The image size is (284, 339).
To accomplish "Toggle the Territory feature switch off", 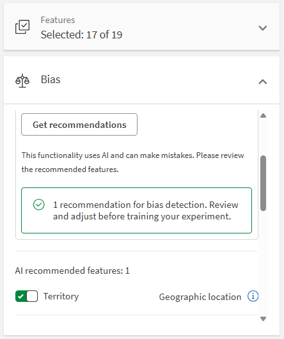I will pyautogui.click(x=26, y=296).
